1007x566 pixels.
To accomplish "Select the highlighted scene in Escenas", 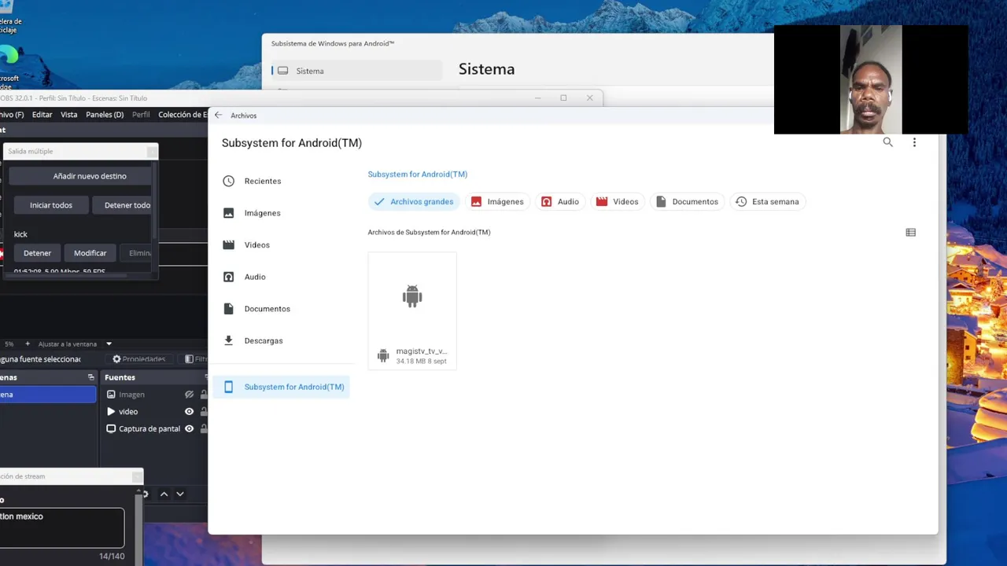I will click(x=47, y=395).
